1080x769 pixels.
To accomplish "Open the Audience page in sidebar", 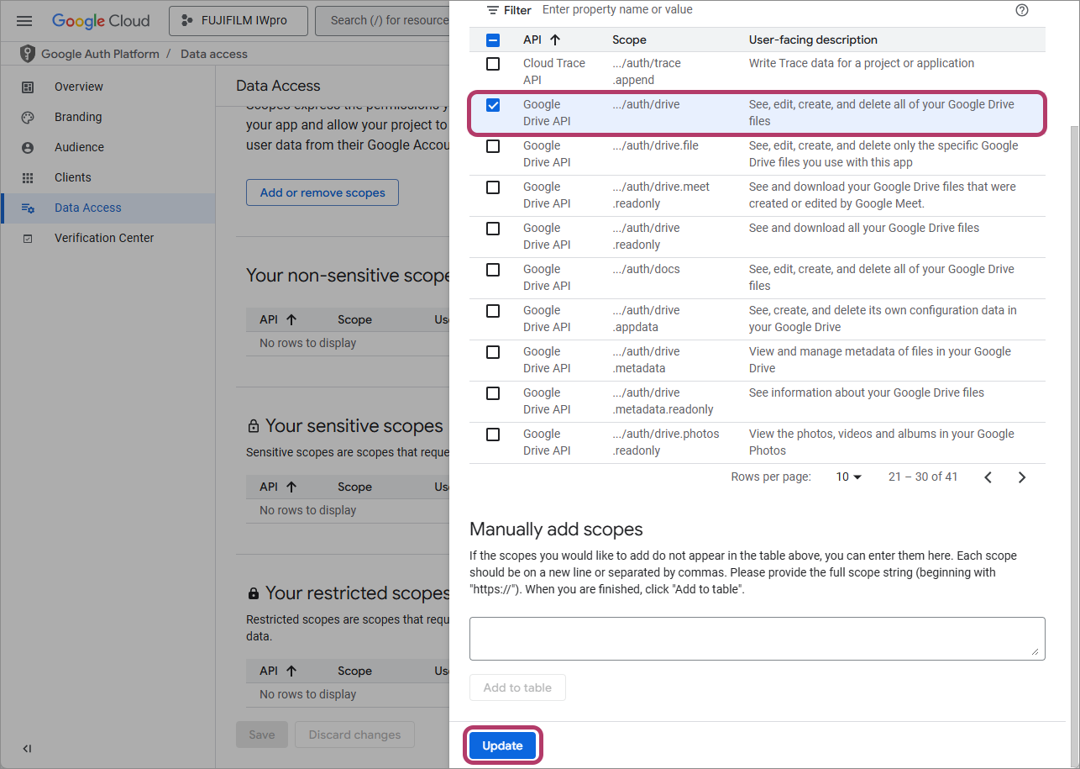I will pyautogui.click(x=79, y=147).
